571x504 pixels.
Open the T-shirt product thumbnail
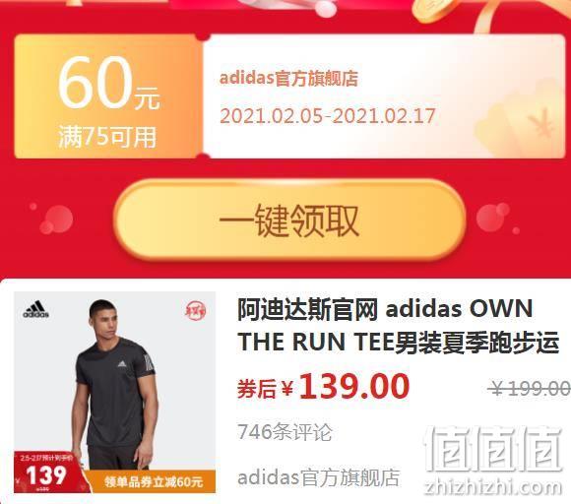[115, 392]
